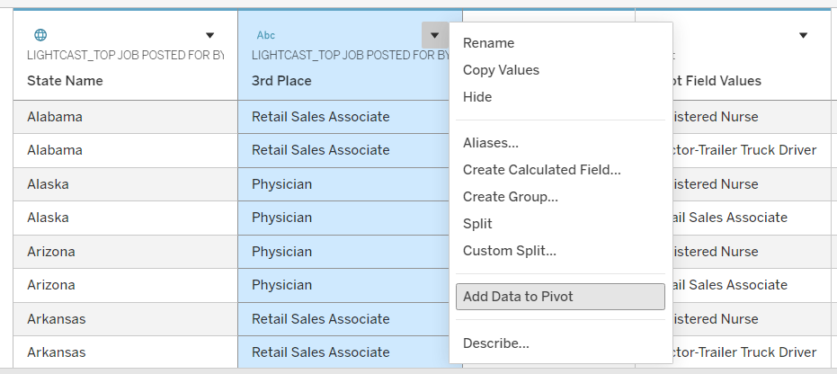Viewport: 837px width, 374px height.
Task: Open 3rd Place column dropdown arrow
Action: coord(434,36)
